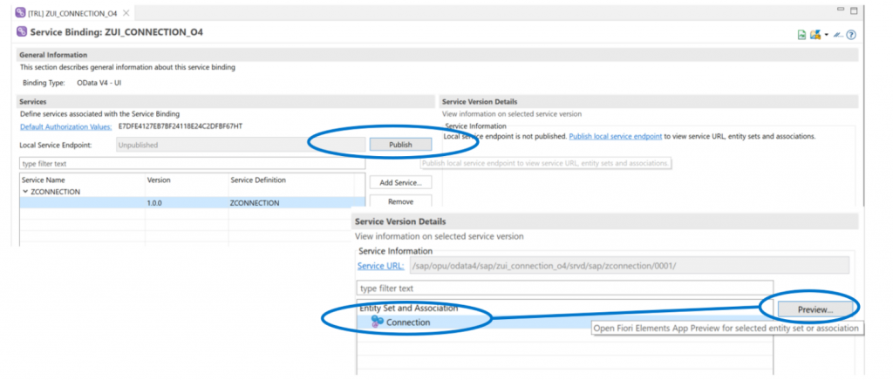This screenshot has height=380, width=893.
Task: Click the Services section header
Action: coord(226,101)
